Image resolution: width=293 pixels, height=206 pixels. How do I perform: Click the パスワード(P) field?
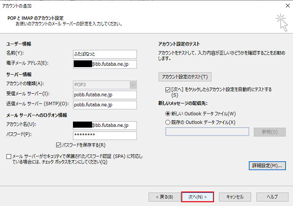point(105,136)
